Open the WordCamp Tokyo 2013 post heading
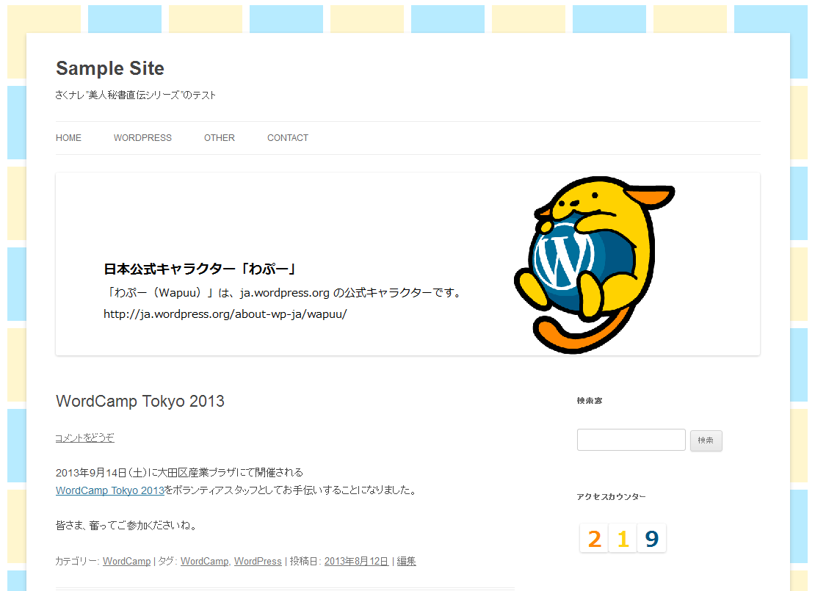This screenshot has height=591, width=815. (x=140, y=402)
